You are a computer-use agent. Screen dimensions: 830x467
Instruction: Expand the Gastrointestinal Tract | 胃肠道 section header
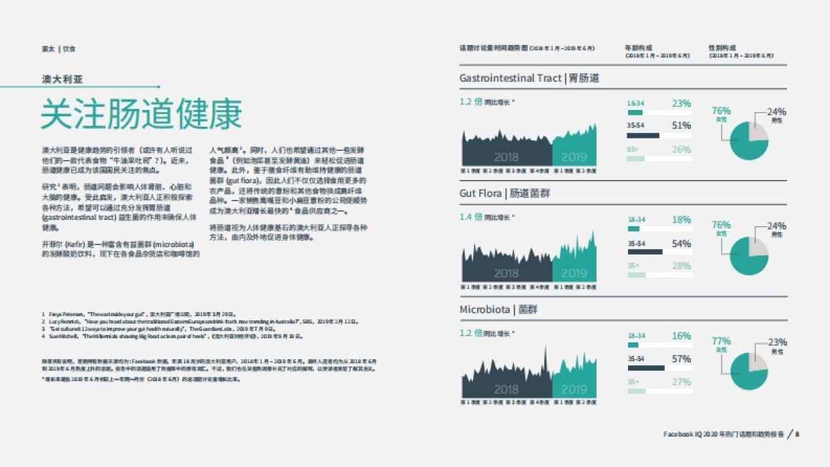(x=529, y=78)
